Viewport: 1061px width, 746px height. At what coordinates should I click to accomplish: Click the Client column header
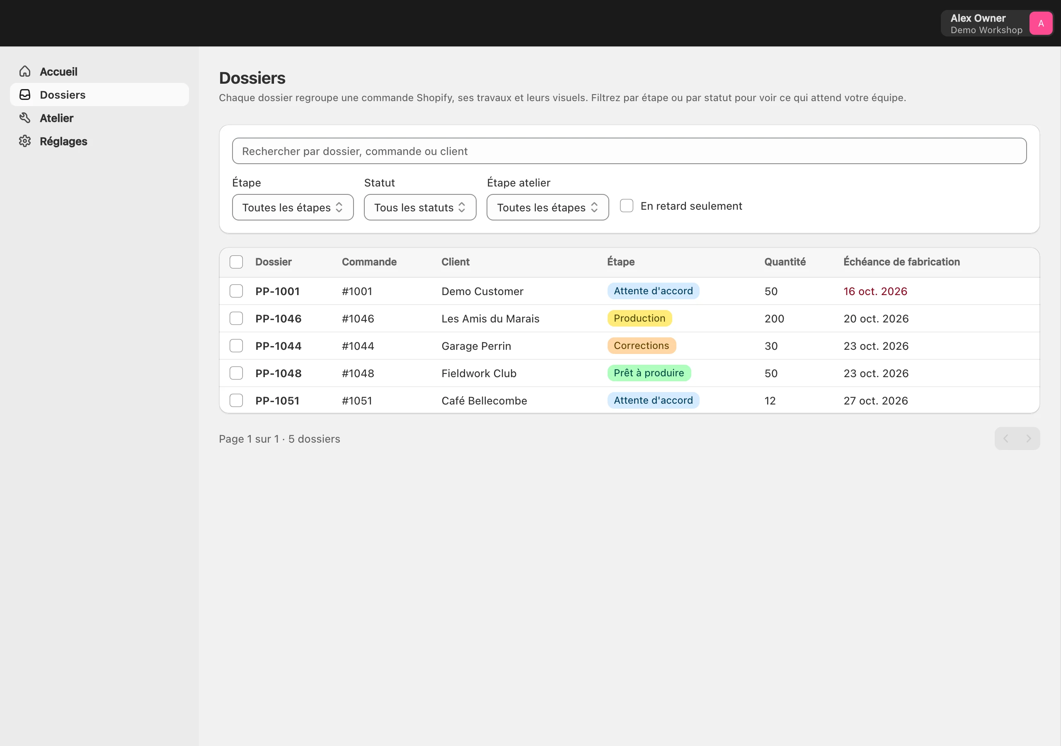(x=455, y=262)
